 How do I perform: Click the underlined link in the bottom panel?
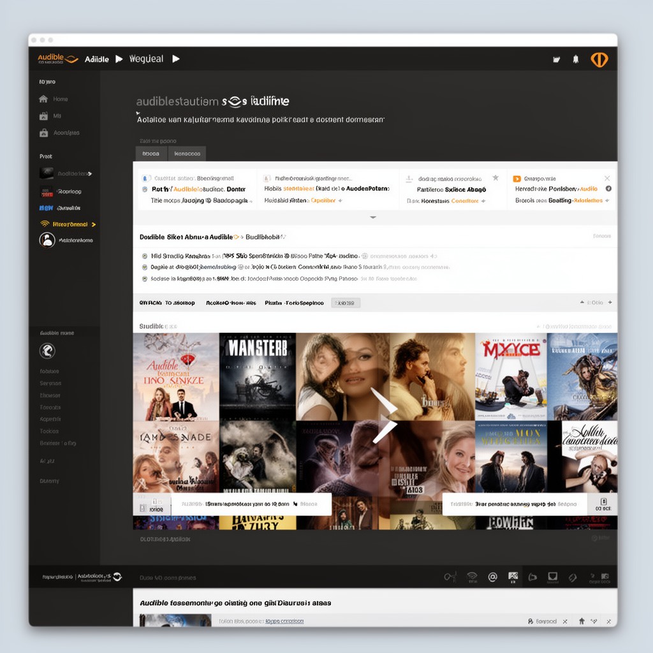pyautogui.click(x=284, y=621)
